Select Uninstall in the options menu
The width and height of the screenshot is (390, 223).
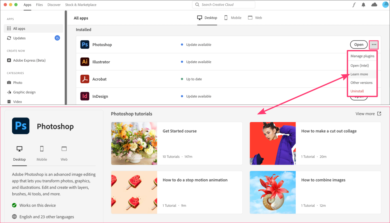(357, 91)
